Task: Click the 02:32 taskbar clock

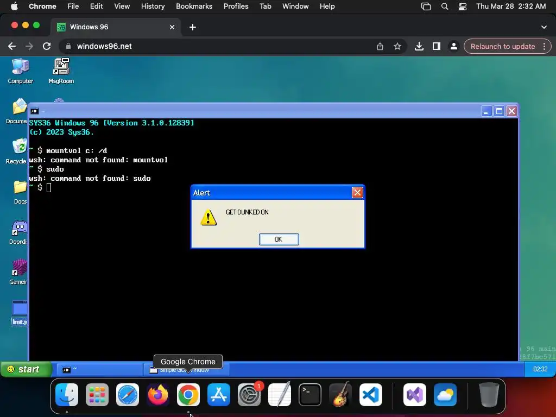Action: tap(540, 369)
